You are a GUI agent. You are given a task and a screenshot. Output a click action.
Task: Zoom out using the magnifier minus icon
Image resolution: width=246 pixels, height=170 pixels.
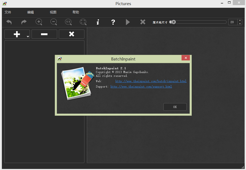54,22
